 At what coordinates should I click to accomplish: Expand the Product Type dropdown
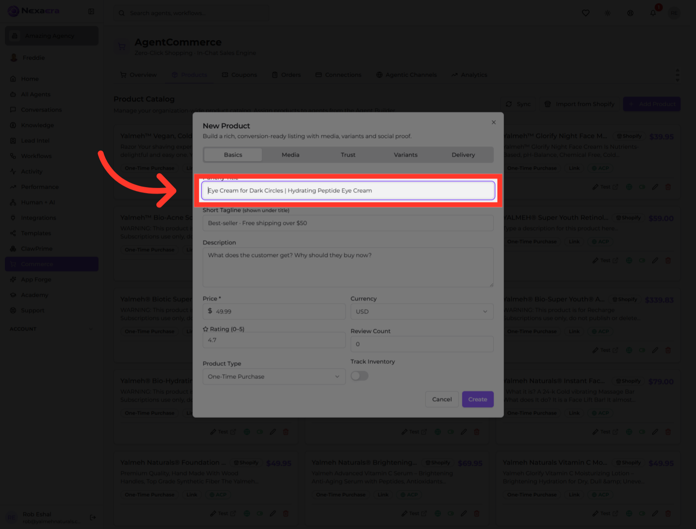[x=274, y=376]
